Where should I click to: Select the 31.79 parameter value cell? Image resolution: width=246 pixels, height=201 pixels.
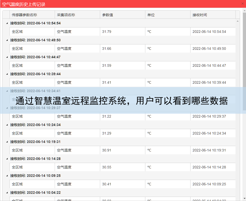(x=122, y=32)
